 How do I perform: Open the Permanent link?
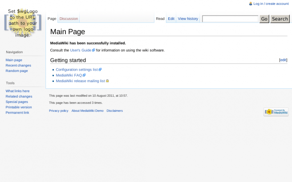click(x=17, y=113)
